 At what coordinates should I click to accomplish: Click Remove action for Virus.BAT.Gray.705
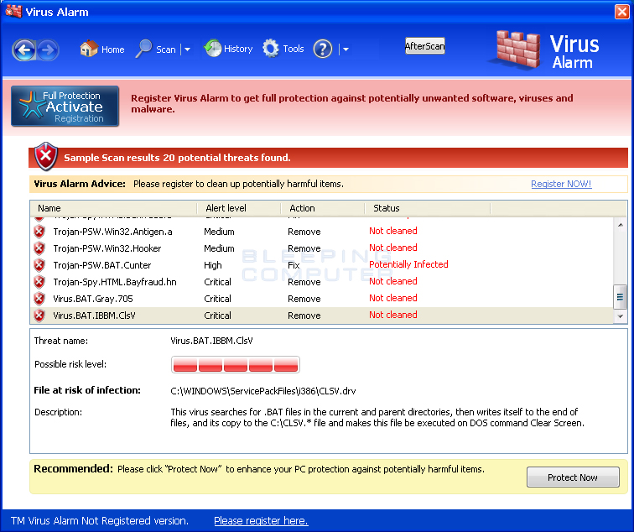click(304, 299)
